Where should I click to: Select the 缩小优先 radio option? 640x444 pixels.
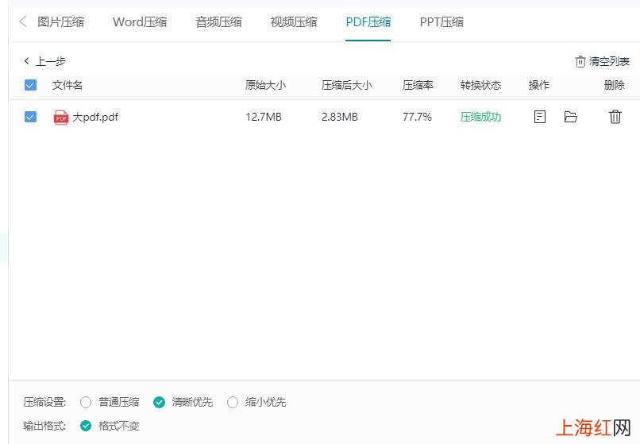click(233, 403)
